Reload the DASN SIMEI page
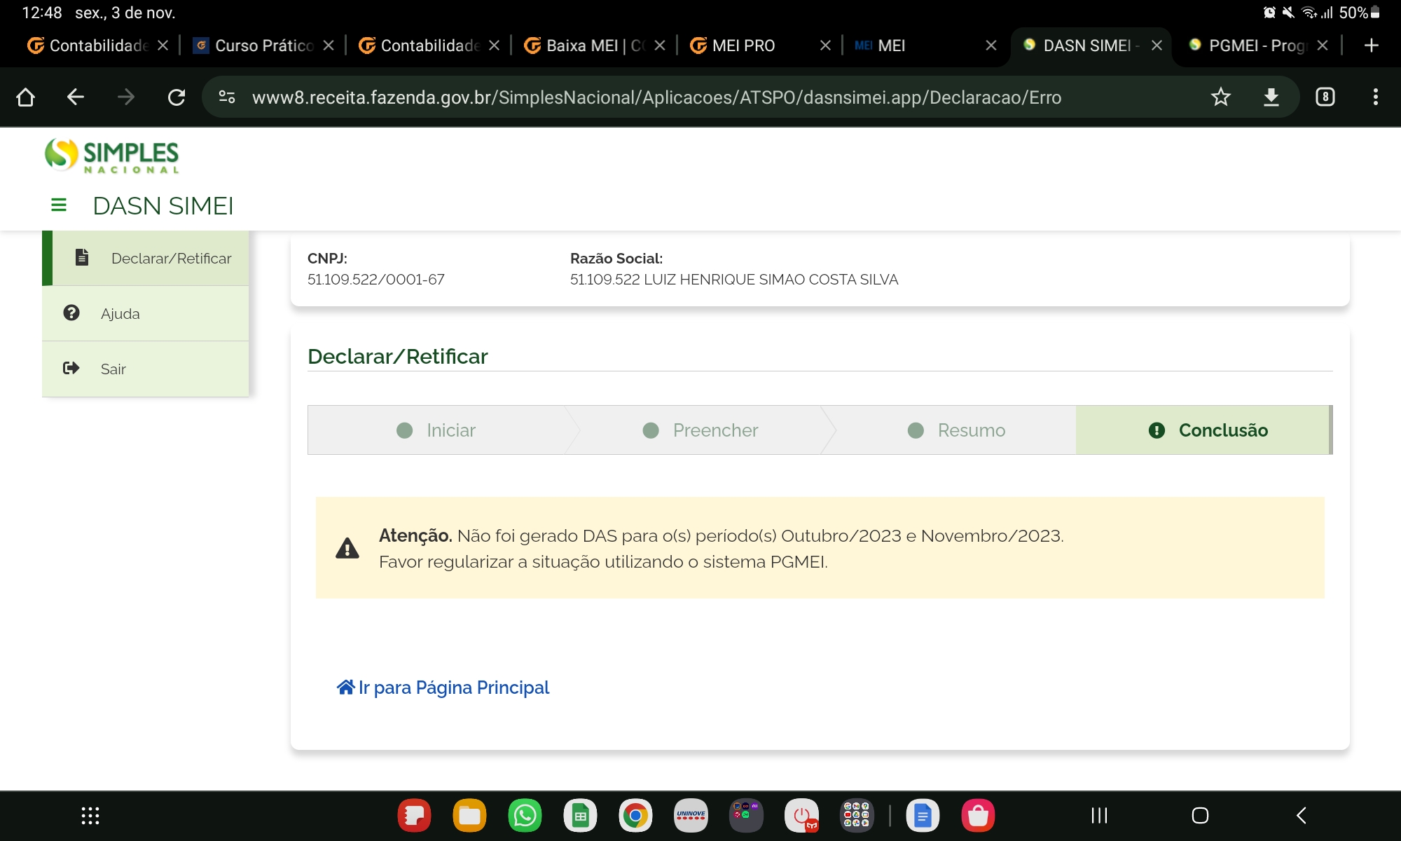Image resolution: width=1401 pixels, height=841 pixels. [177, 97]
